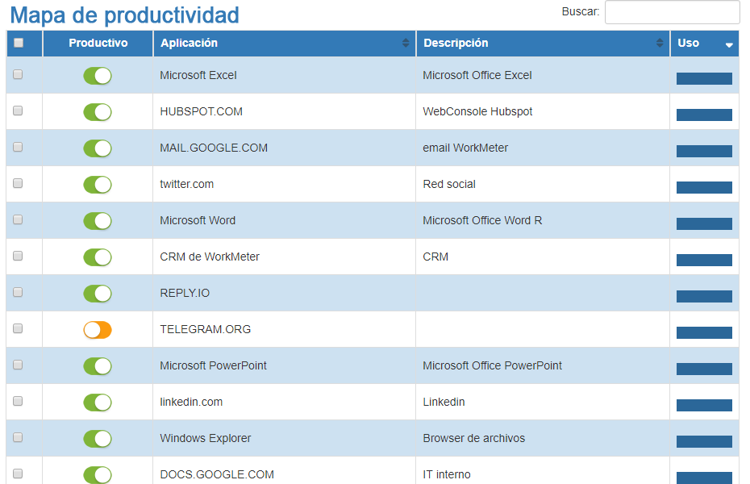Toggle productive switch for linkedin.com

pos(98,403)
